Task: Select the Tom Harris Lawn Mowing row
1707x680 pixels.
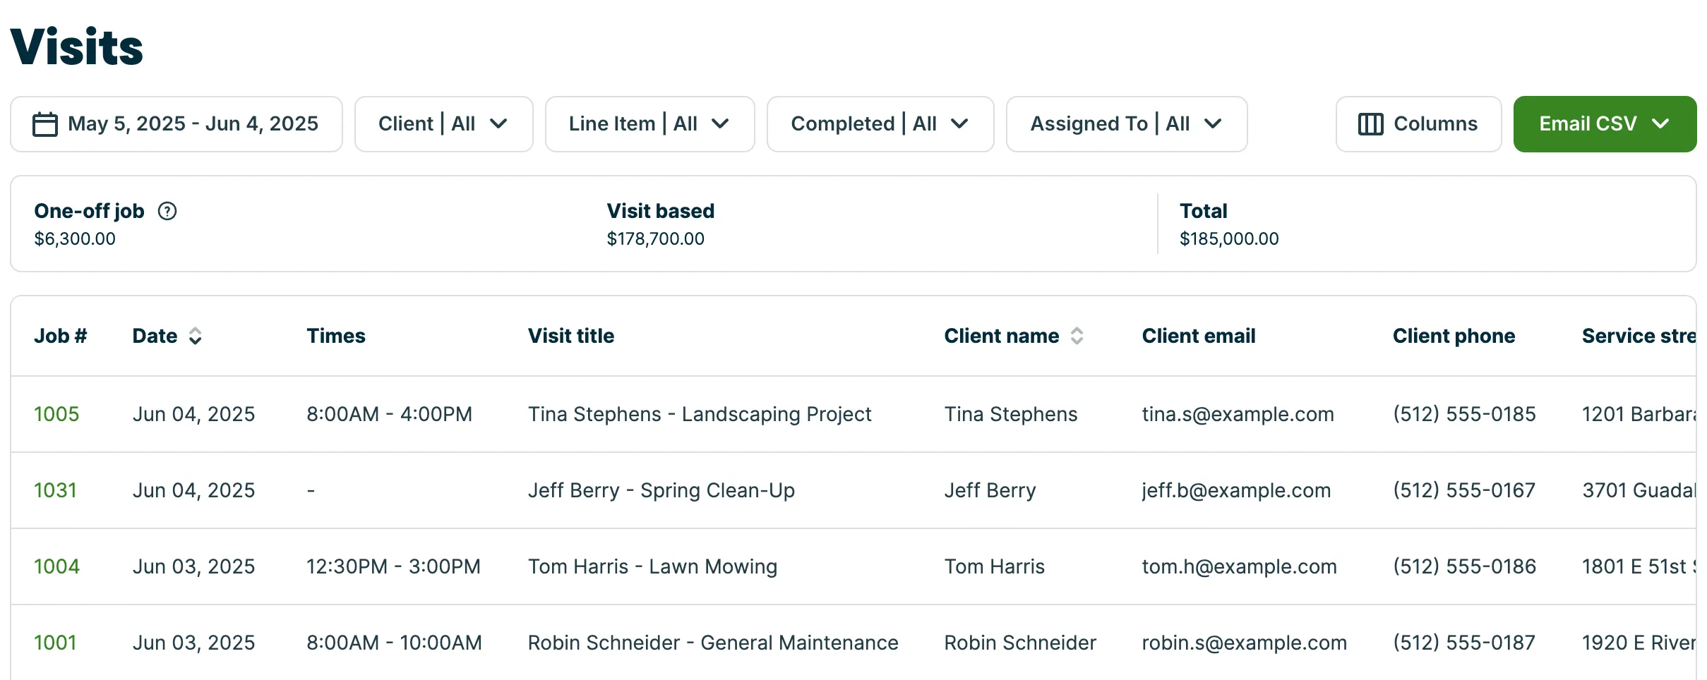Action: tap(853, 566)
